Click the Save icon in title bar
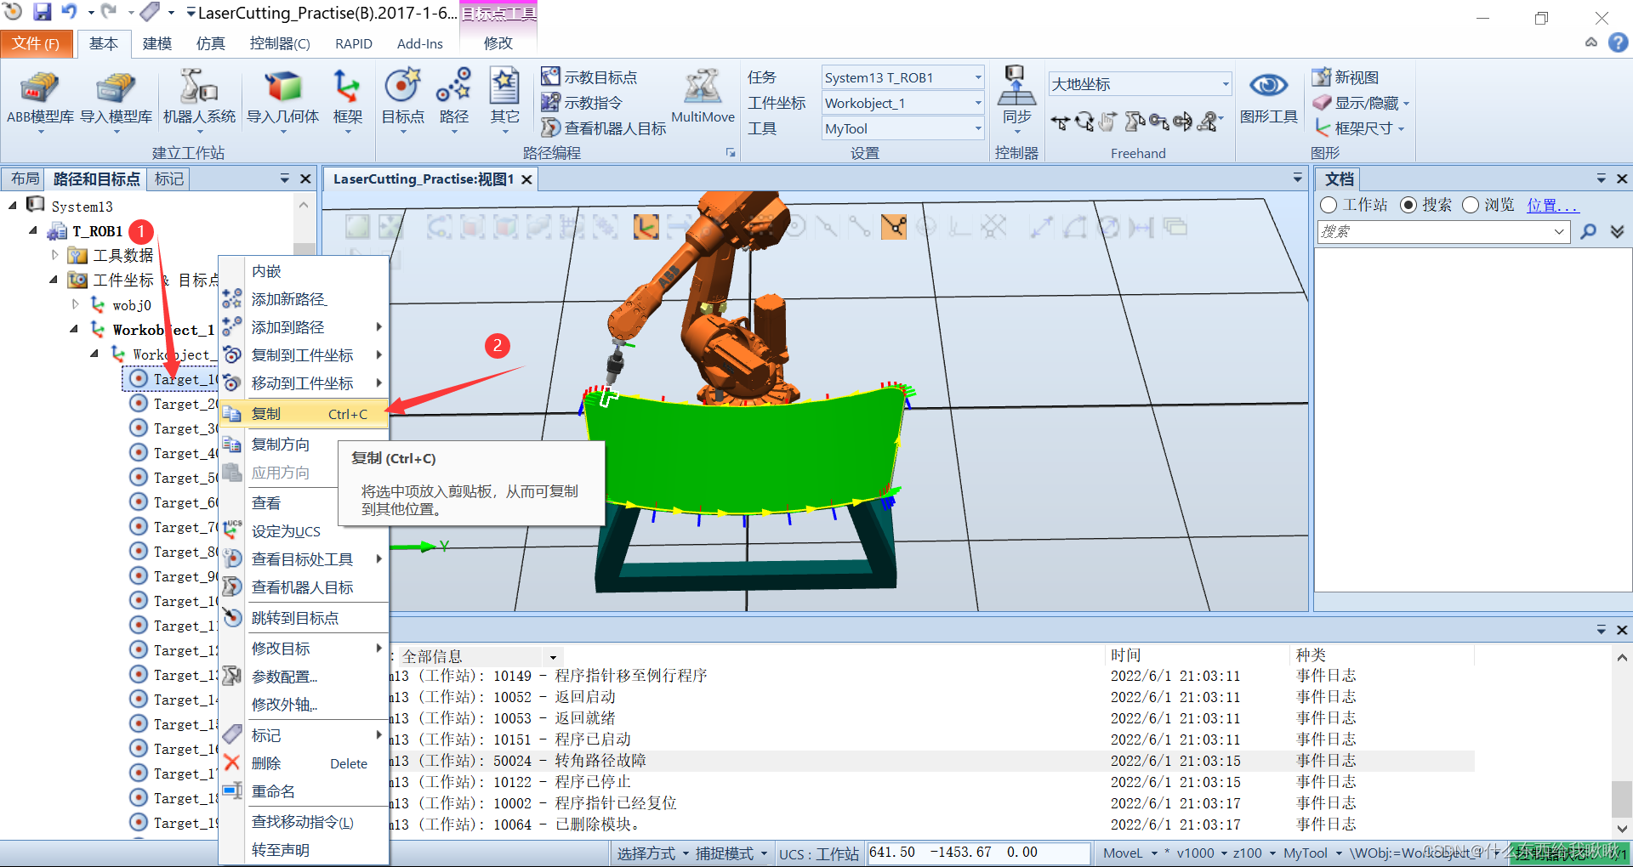 pos(42,12)
